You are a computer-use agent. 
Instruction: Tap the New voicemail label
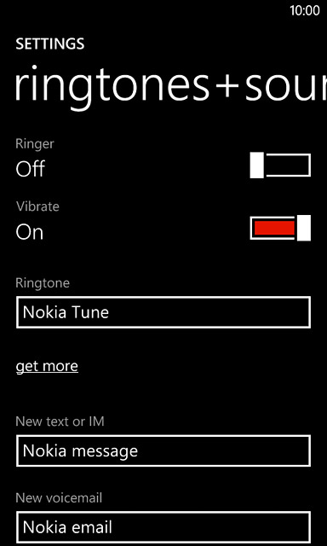59,498
